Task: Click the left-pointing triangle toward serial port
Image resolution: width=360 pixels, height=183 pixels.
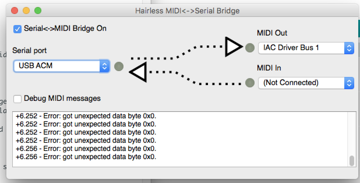Action: pos(138,72)
